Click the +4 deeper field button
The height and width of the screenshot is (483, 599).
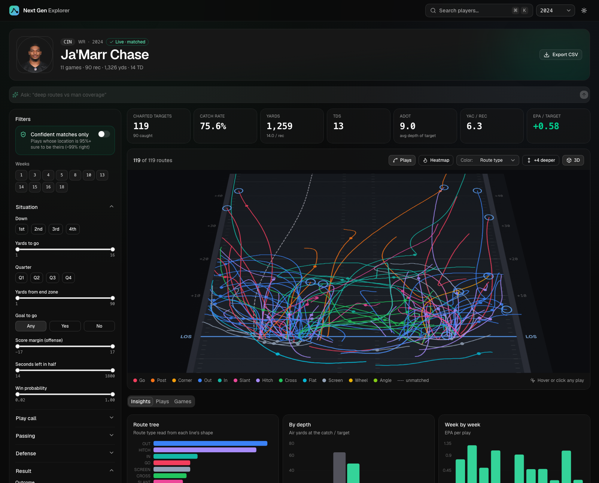[541, 160]
